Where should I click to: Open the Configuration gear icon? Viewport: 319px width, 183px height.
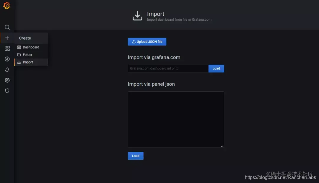coord(7,80)
